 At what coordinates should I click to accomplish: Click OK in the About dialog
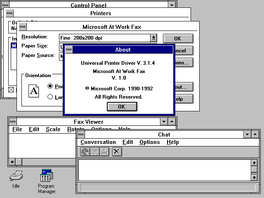tap(122, 106)
